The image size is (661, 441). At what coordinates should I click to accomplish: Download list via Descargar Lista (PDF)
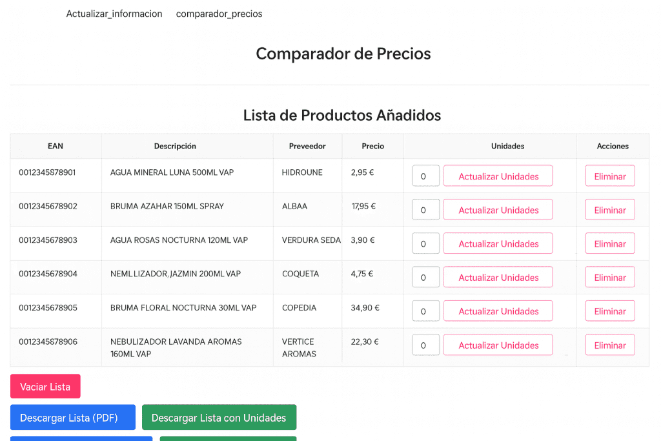73,417
